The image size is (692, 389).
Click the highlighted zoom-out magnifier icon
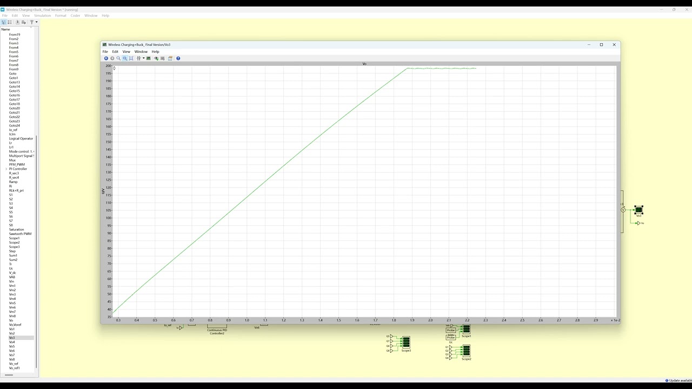coord(125,58)
